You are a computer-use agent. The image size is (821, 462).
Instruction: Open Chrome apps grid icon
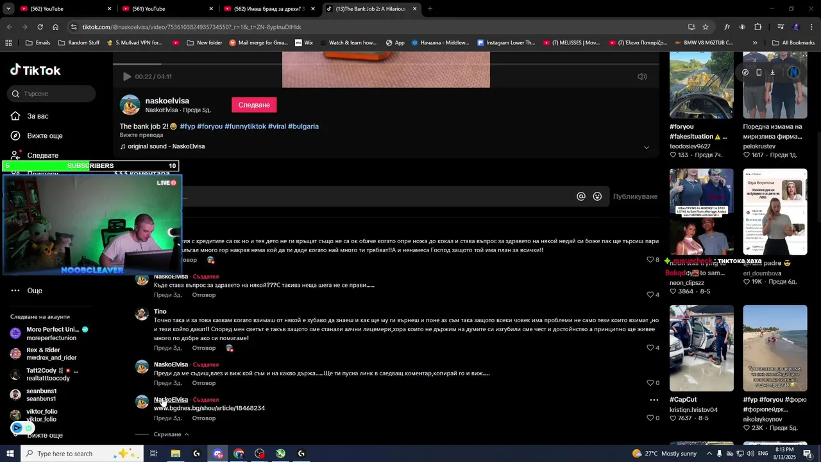[x=8, y=43]
